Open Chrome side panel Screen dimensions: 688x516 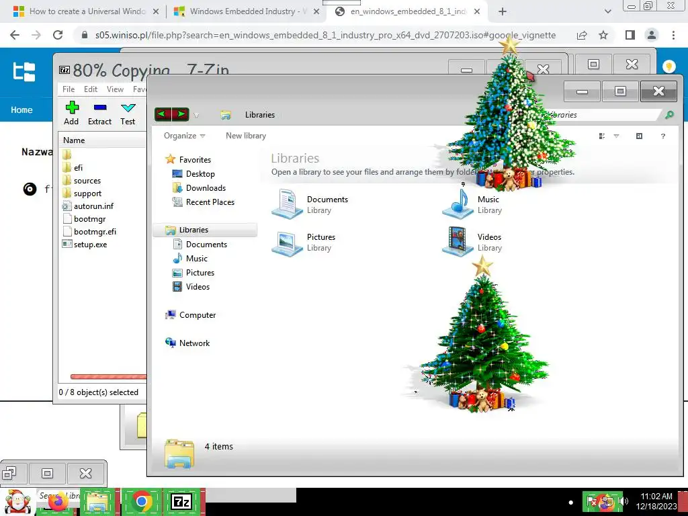[x=630, y=35]
